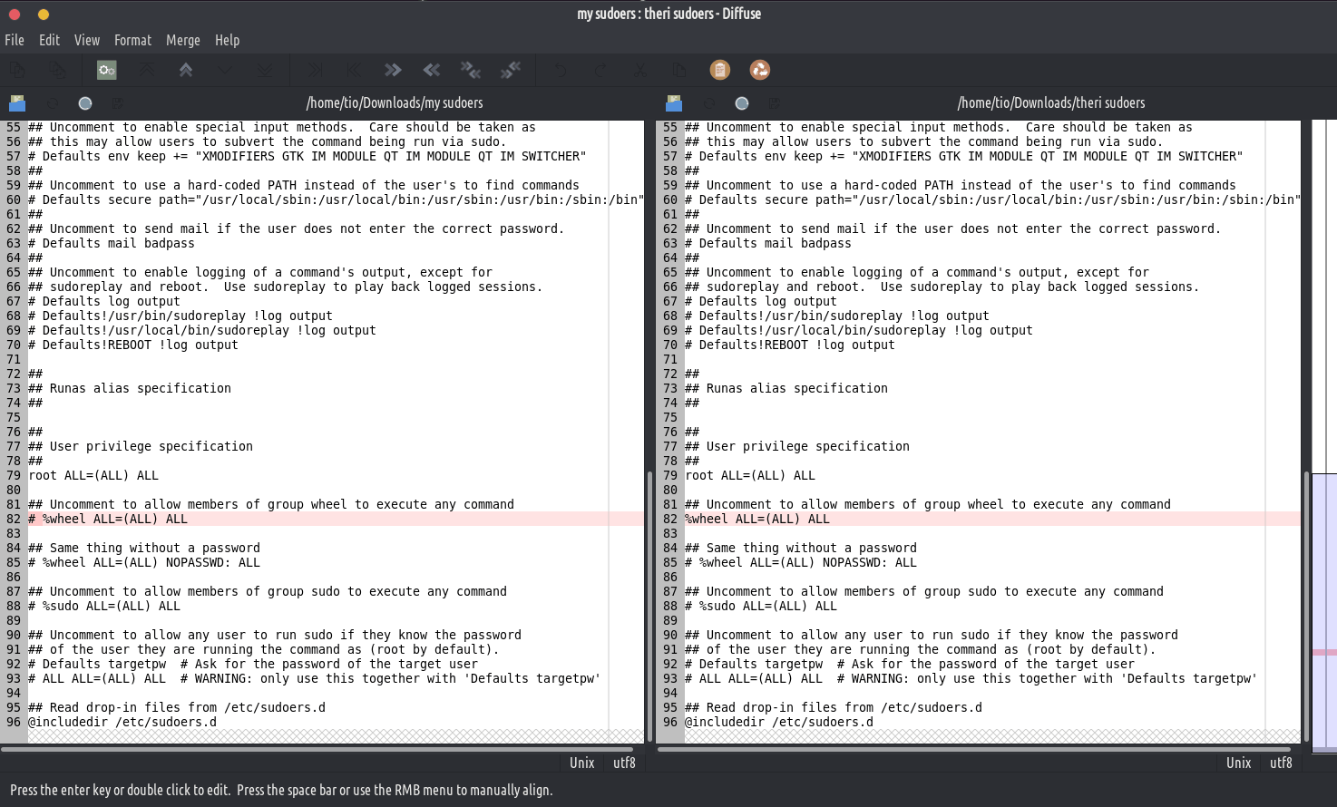Open the Merge menu

(x=182, y=40)
